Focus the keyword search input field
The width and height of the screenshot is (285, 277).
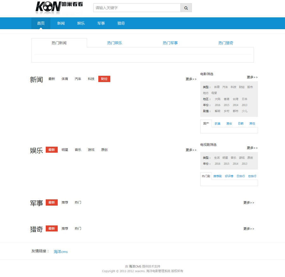(x=137, y=8)
